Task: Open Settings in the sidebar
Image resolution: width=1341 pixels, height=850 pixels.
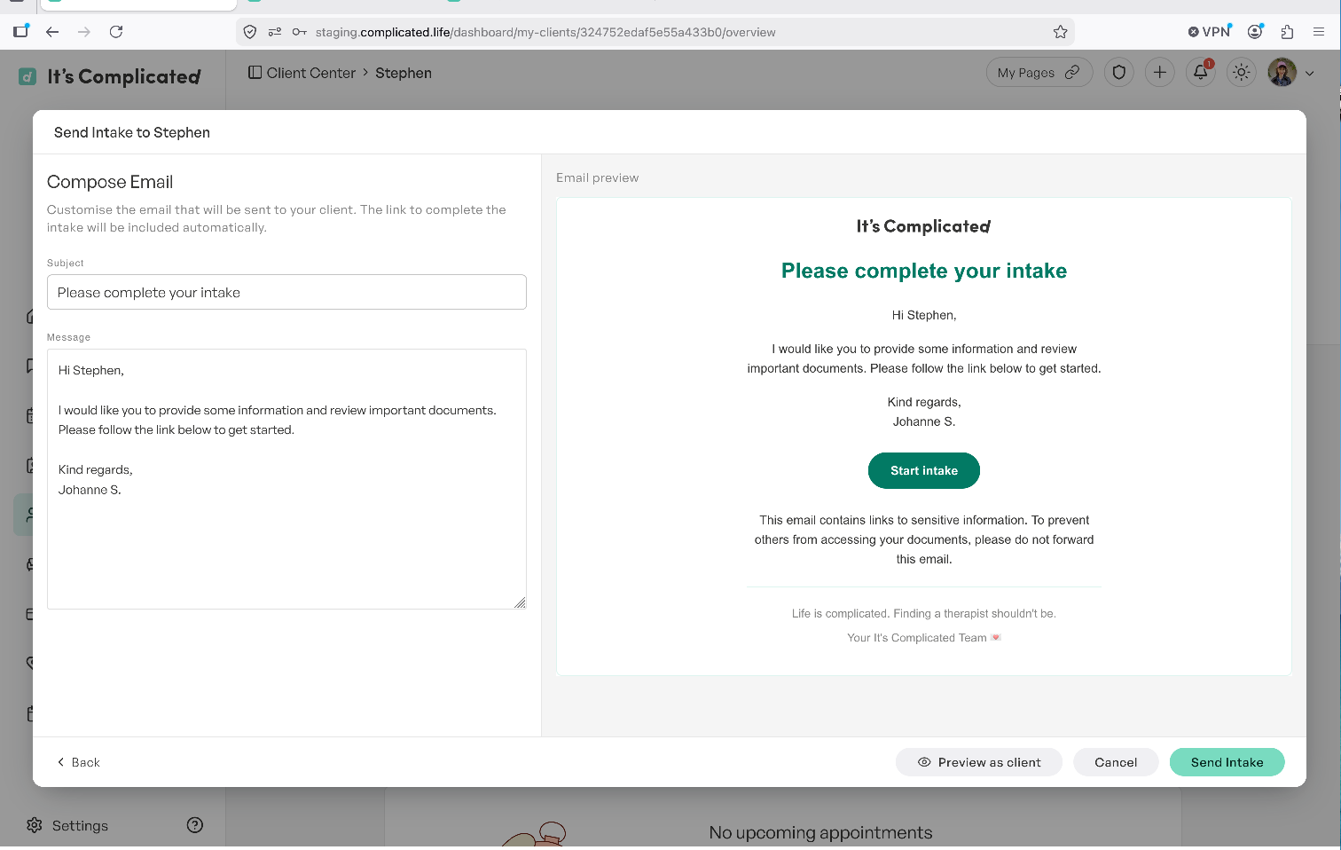Action: click(67, 826)
